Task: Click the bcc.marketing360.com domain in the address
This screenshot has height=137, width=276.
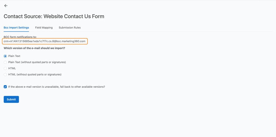Action: 71,41
